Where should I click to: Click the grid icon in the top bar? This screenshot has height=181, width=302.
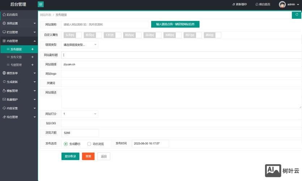tap(41, 4)
